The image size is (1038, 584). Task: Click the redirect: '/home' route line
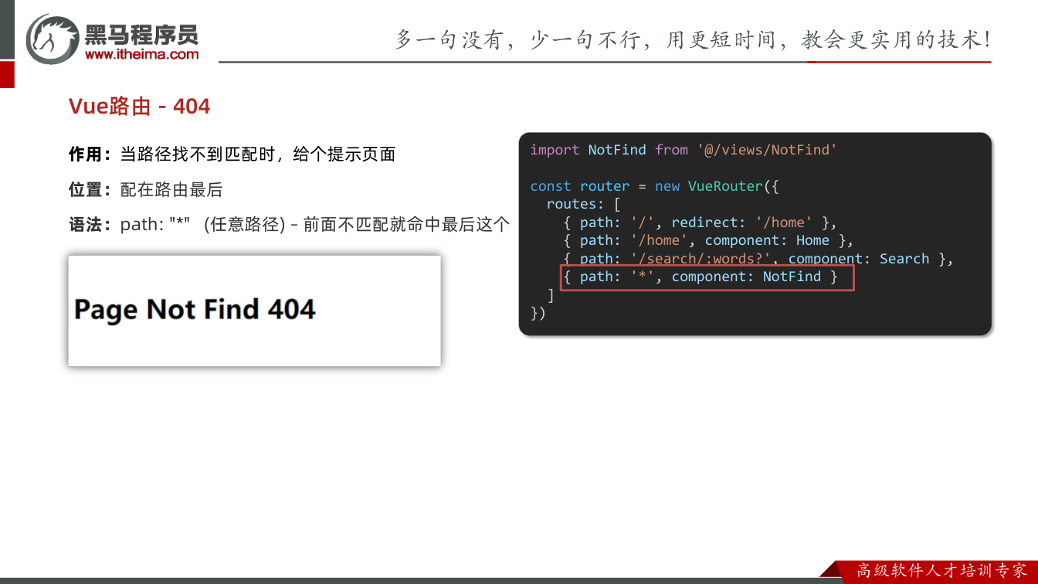pyautogui.click(x=700, y=222)
